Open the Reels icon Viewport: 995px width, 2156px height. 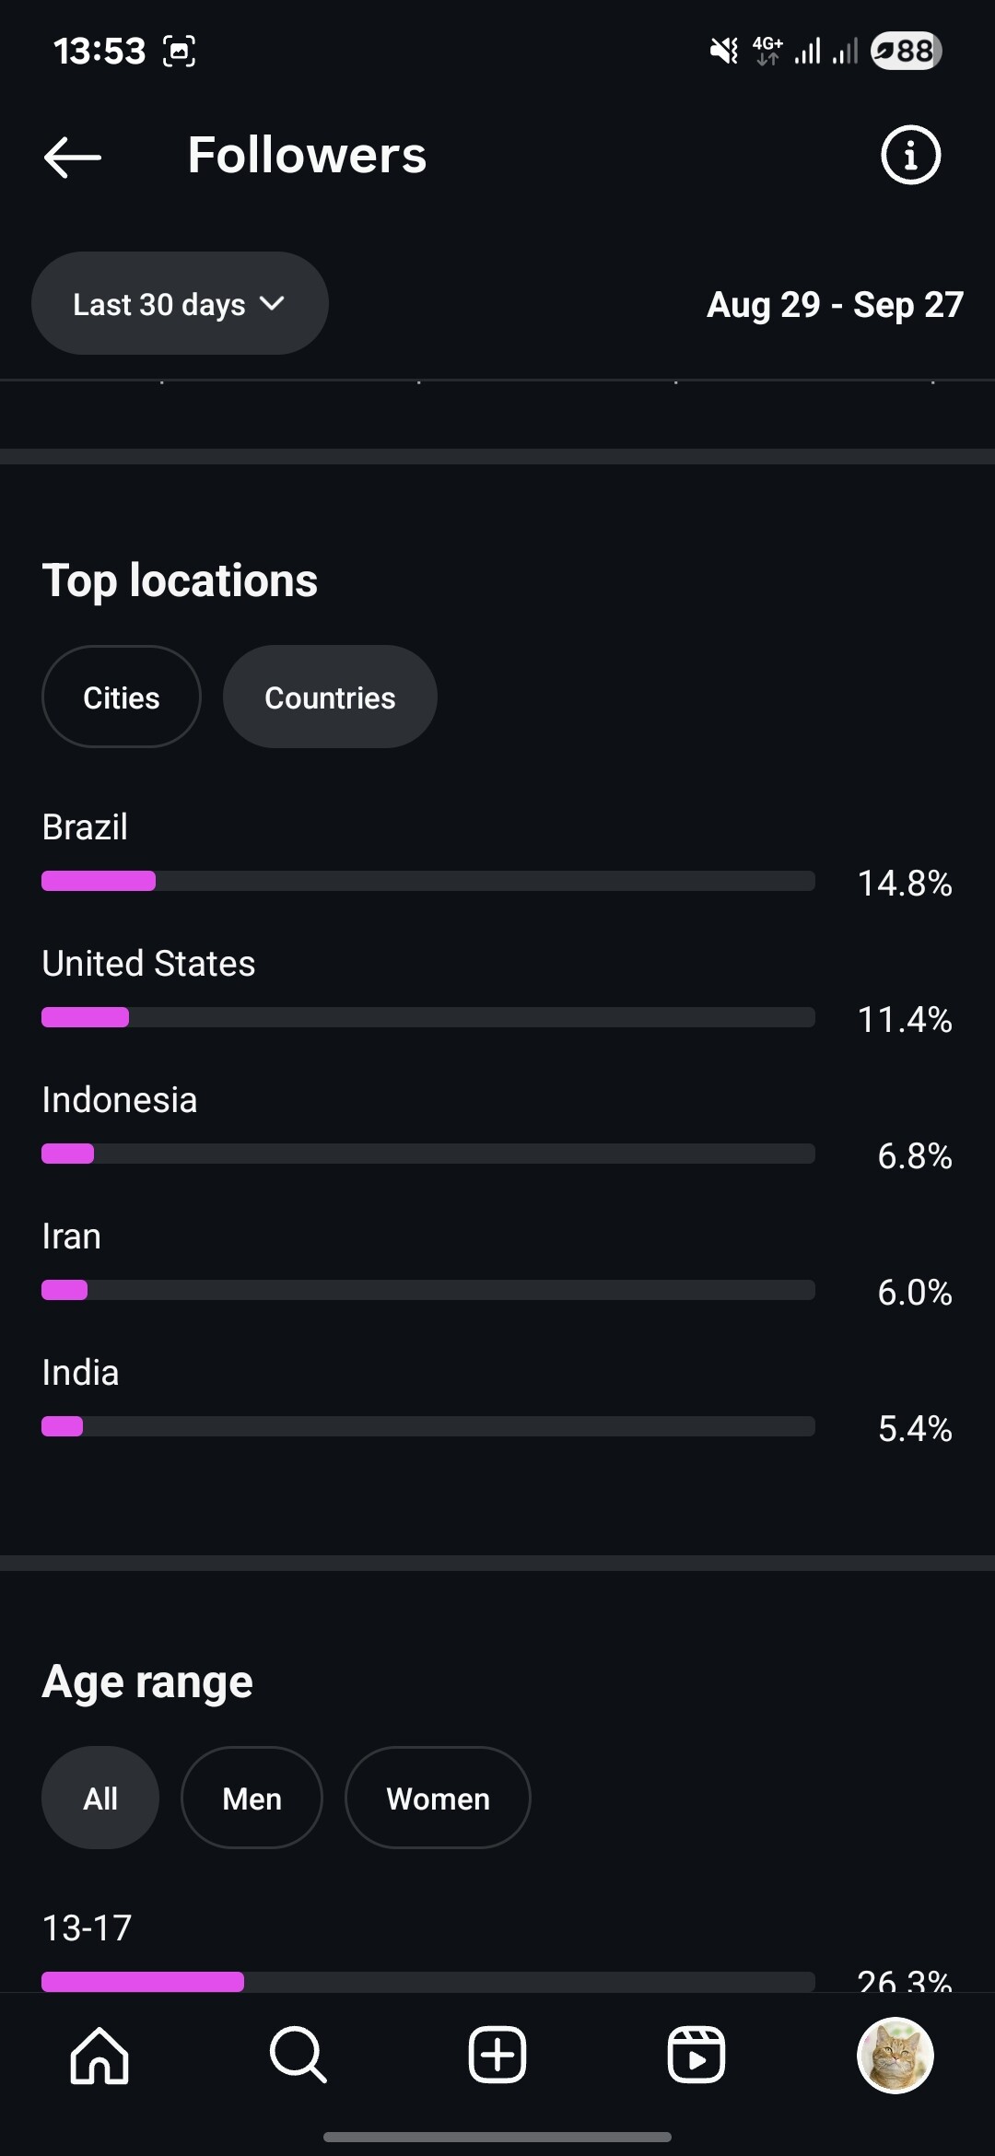click(x=696, y=2055)
